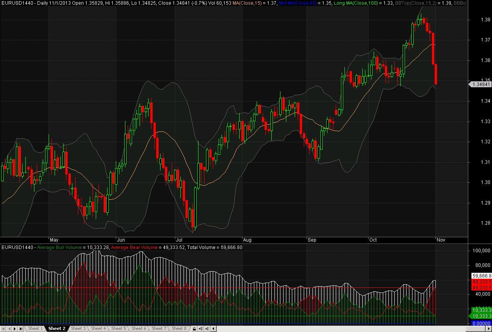Click the Vol 60,153 text in chart title
492x332 pixels.
[x=221, y=3]
